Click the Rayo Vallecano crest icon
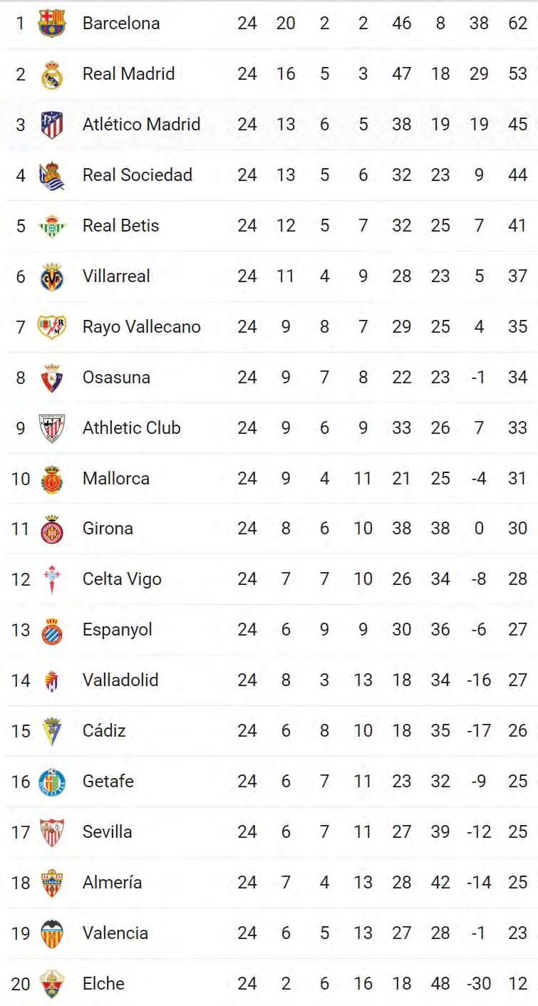 pos(52,327)
